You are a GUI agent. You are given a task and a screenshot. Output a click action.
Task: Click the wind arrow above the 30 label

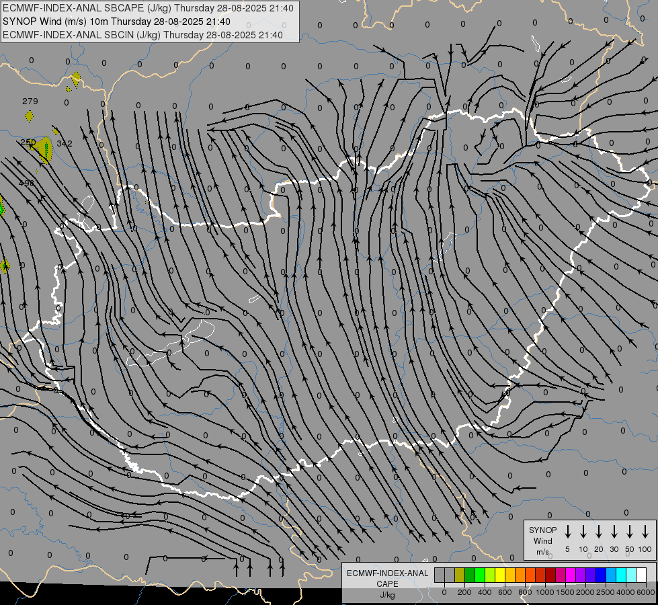point(614,531)
